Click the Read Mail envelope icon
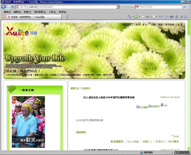 143,17
